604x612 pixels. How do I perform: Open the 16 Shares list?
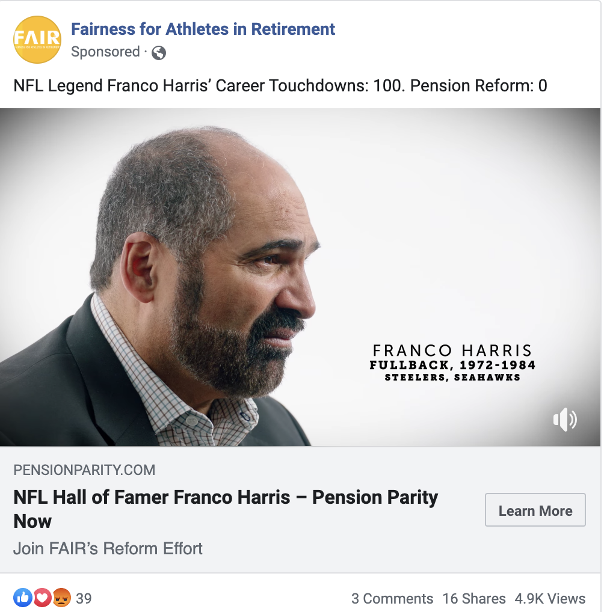pyautogui.click(x=474, y=598)
